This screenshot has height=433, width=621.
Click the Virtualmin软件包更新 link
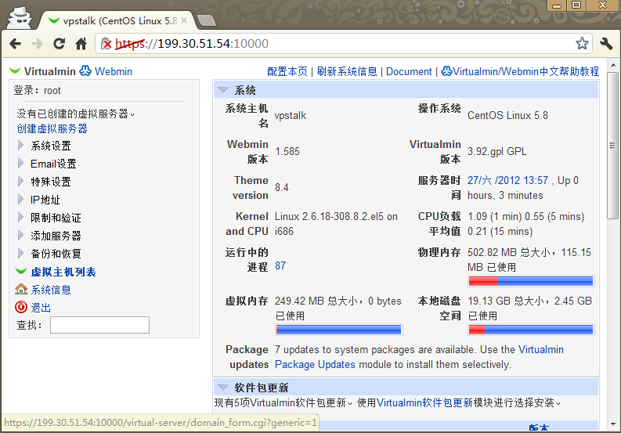click(424, 402)
